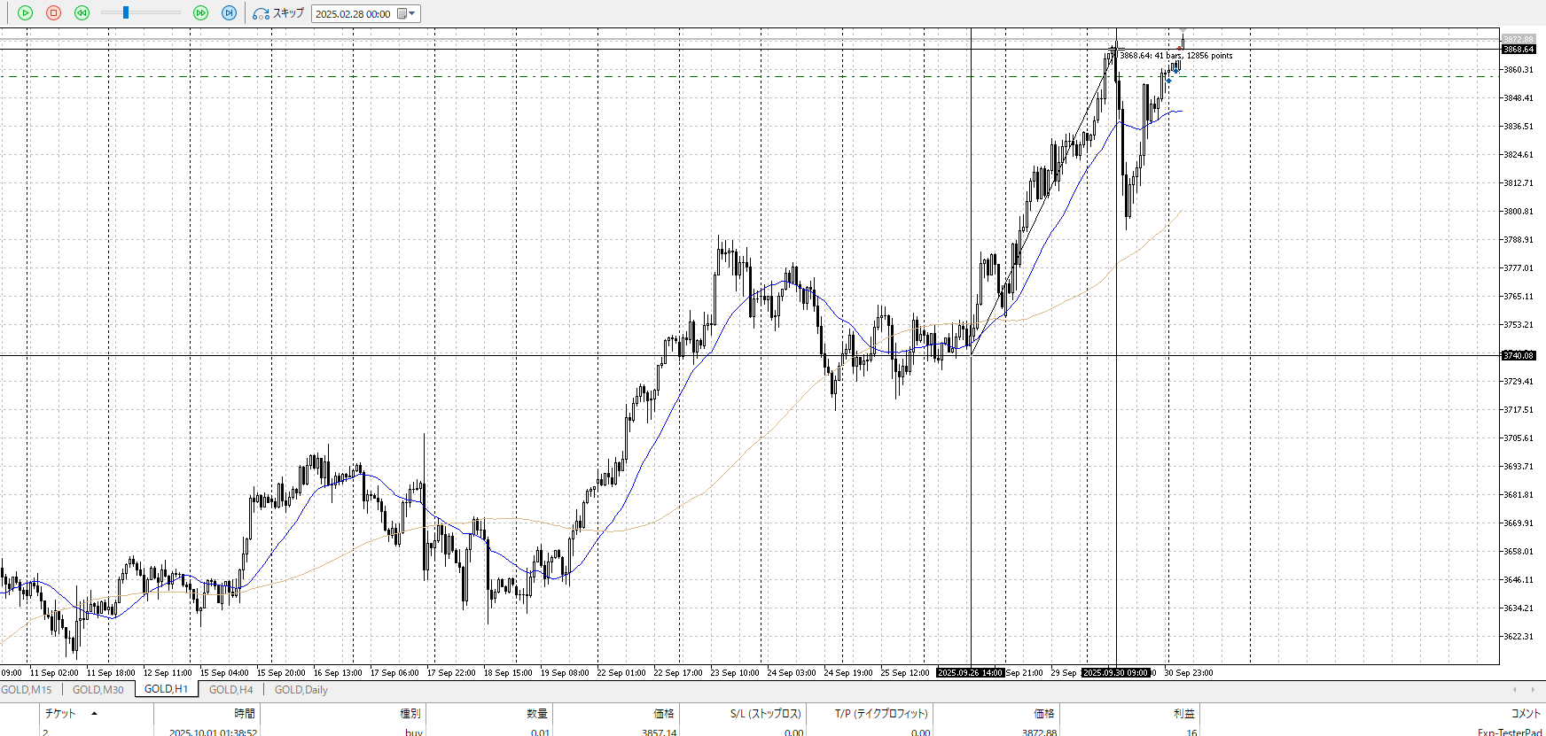Select the GOLD,Daily chart tab
The image size is (1546, 736).
pyautogui.click(x=301, y=690)
